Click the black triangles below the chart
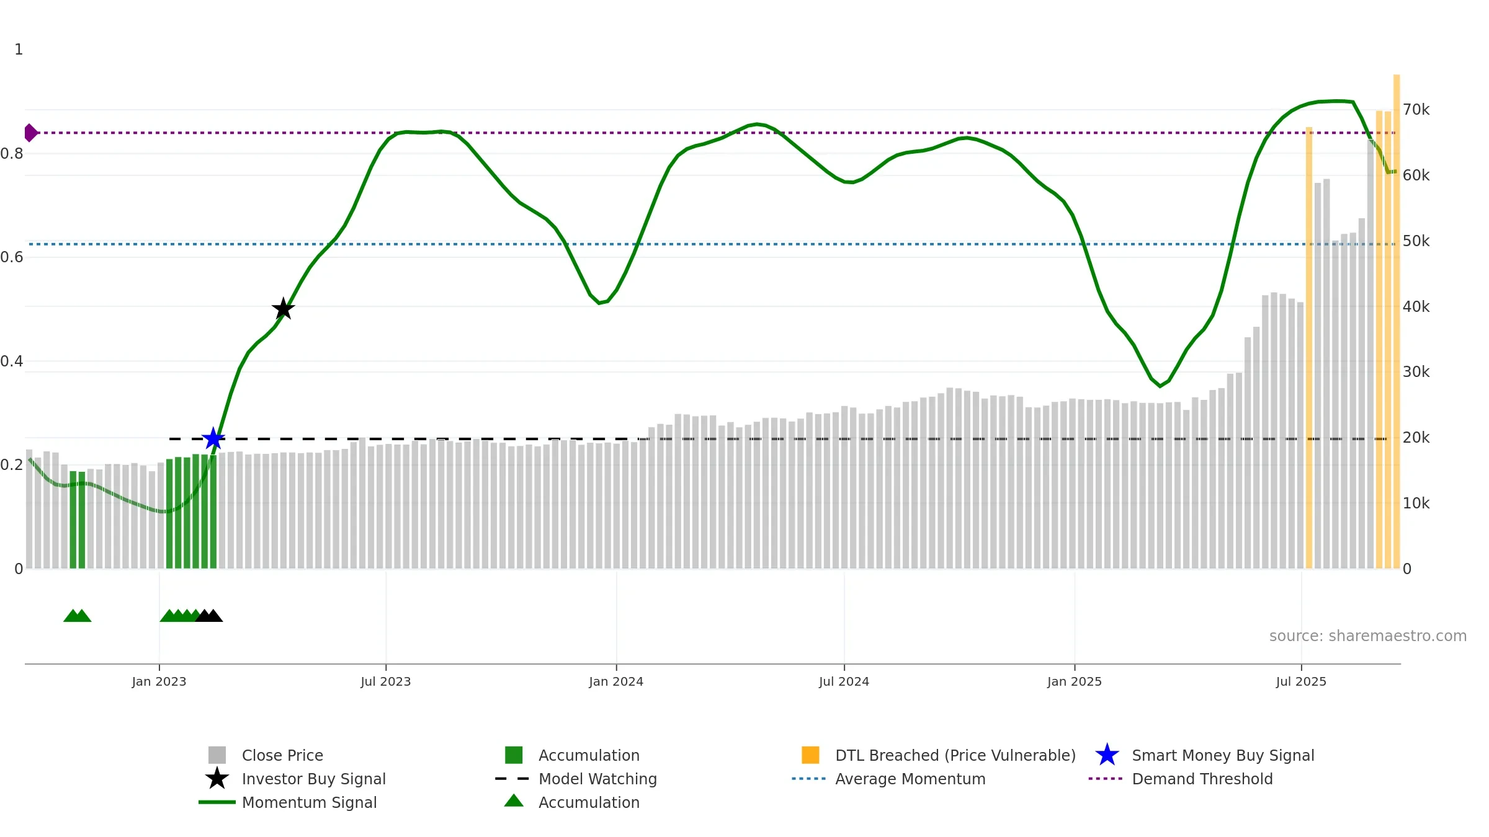 (209, 616)
